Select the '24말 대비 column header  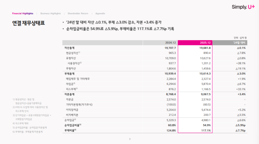click(239, 43)
